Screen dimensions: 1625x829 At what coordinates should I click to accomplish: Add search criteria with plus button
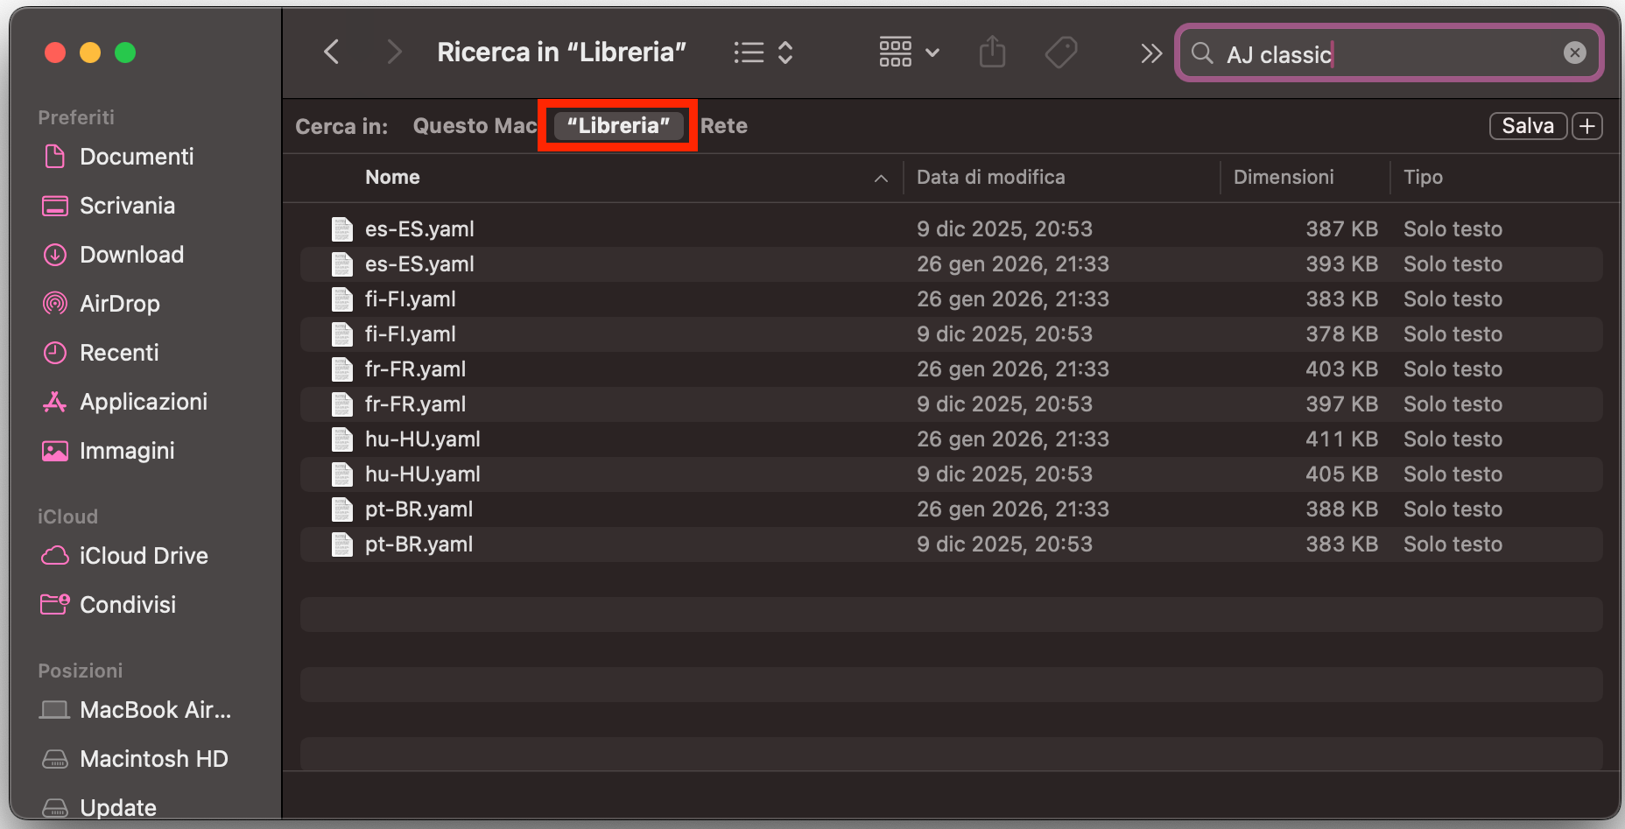[1587, 126]
